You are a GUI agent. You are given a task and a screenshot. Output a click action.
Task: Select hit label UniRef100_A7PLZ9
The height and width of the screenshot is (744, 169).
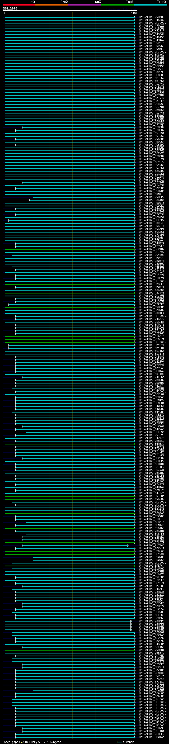click(152, 26)
